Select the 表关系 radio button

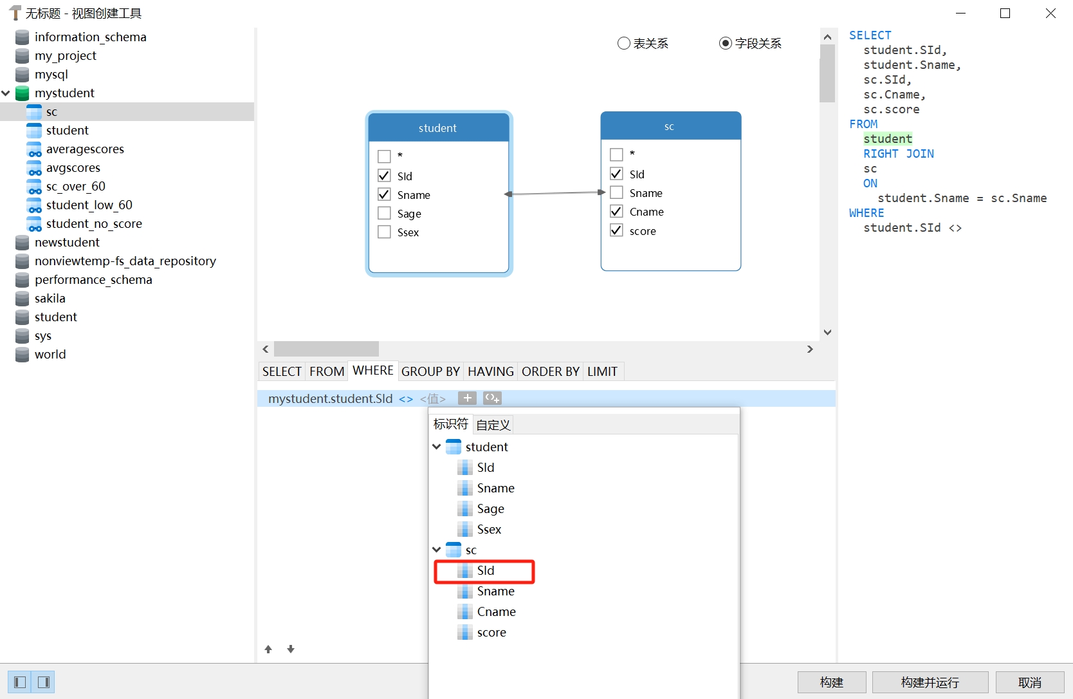coord(623,43)
